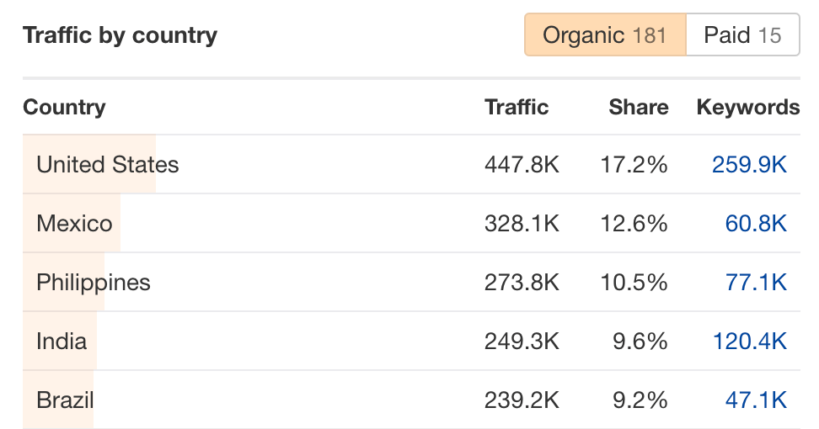819x429 pixels.
Task: Switch to the Paid tab
Action: (742, 35)
